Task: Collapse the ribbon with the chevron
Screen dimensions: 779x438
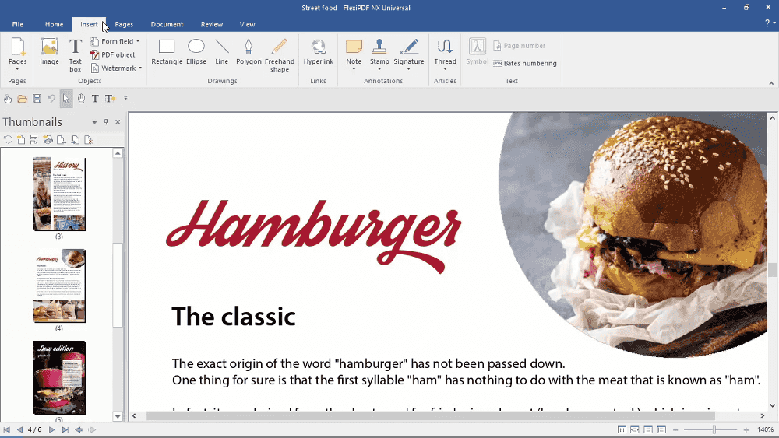Action: point(771,83)
